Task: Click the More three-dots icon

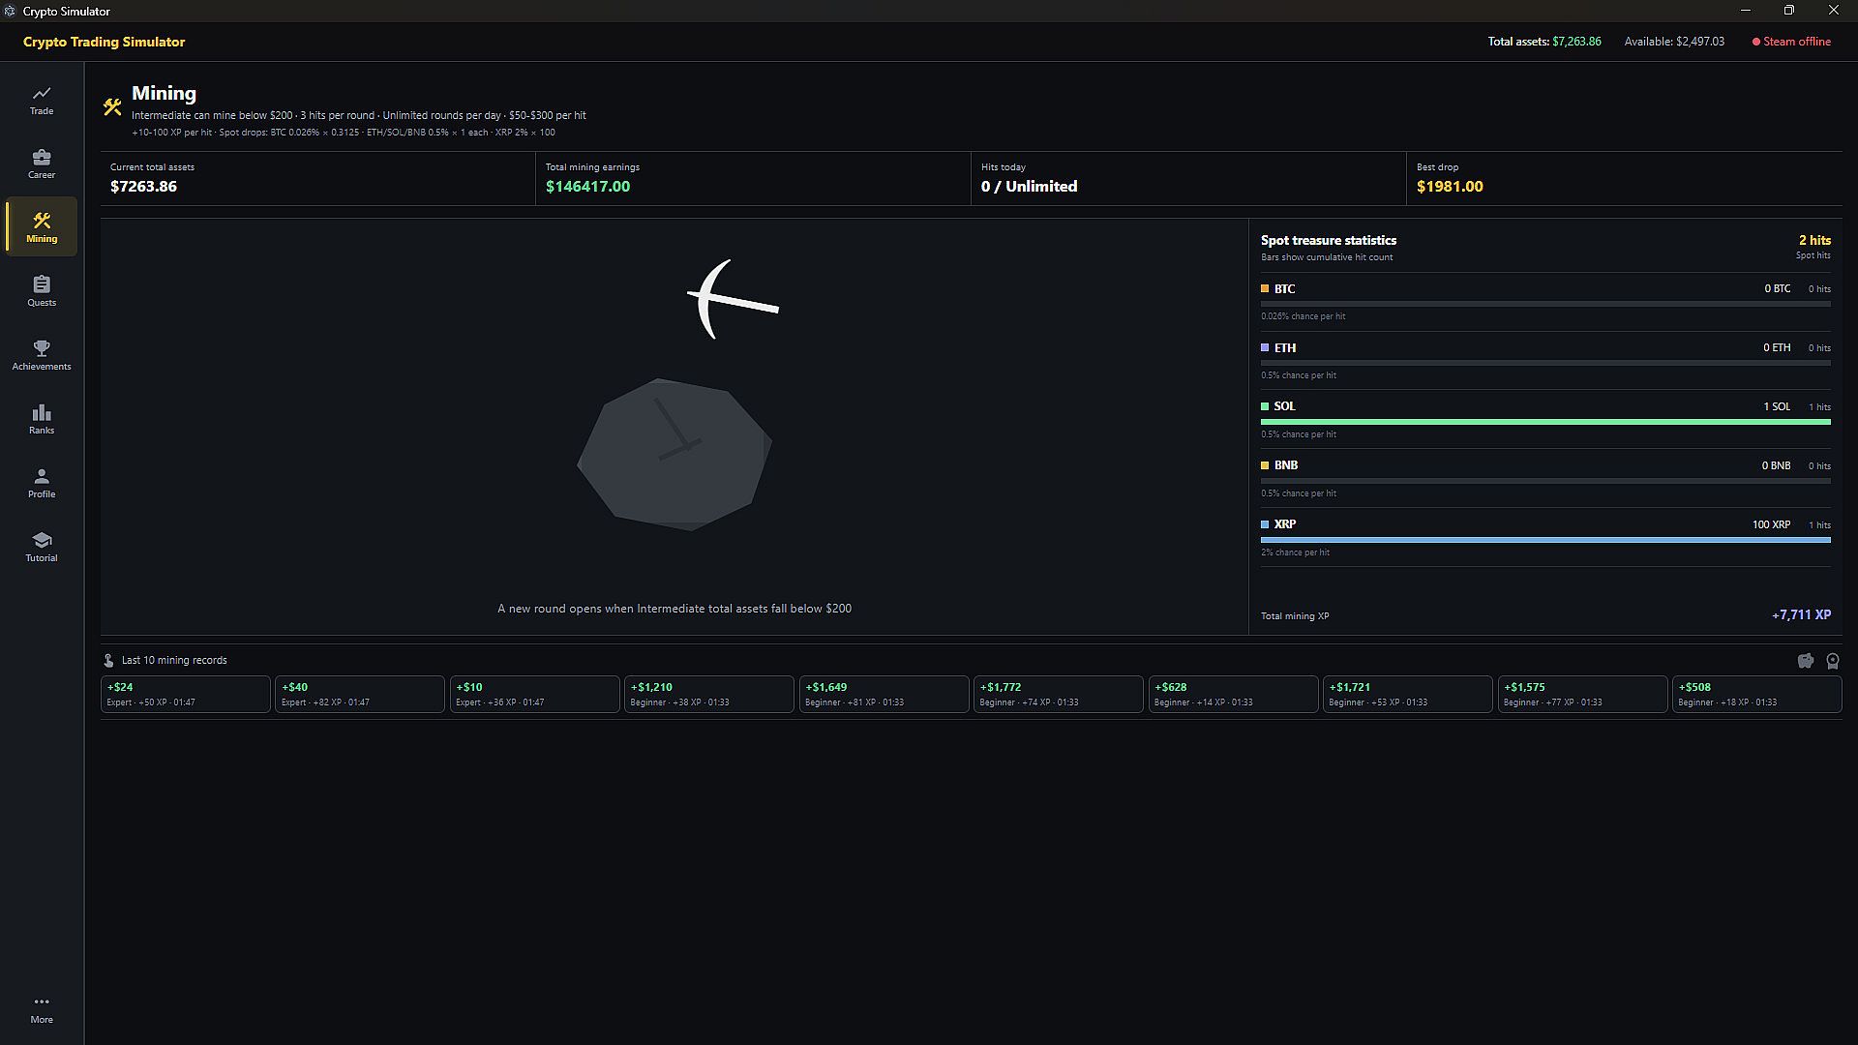Action: point(42,1001)
